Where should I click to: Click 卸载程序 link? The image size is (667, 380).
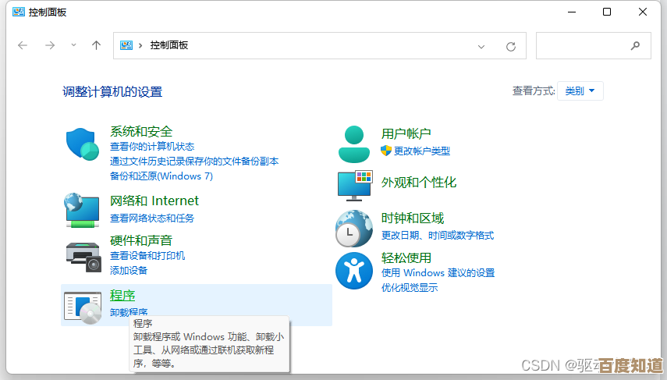tap(129, 312)
